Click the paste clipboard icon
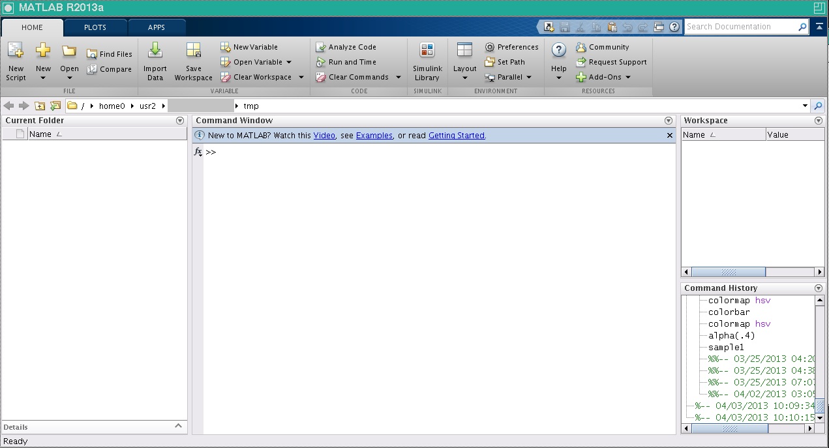Image resolution: width=829 pixels, height=448 pixels. 612,27
